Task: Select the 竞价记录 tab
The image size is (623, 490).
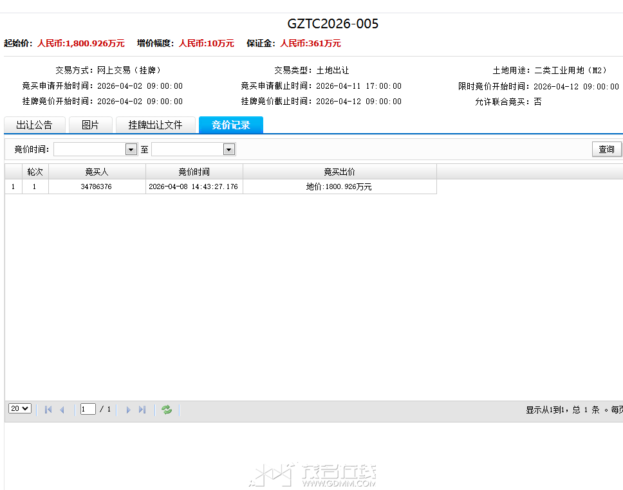Action: coord(230,125)
